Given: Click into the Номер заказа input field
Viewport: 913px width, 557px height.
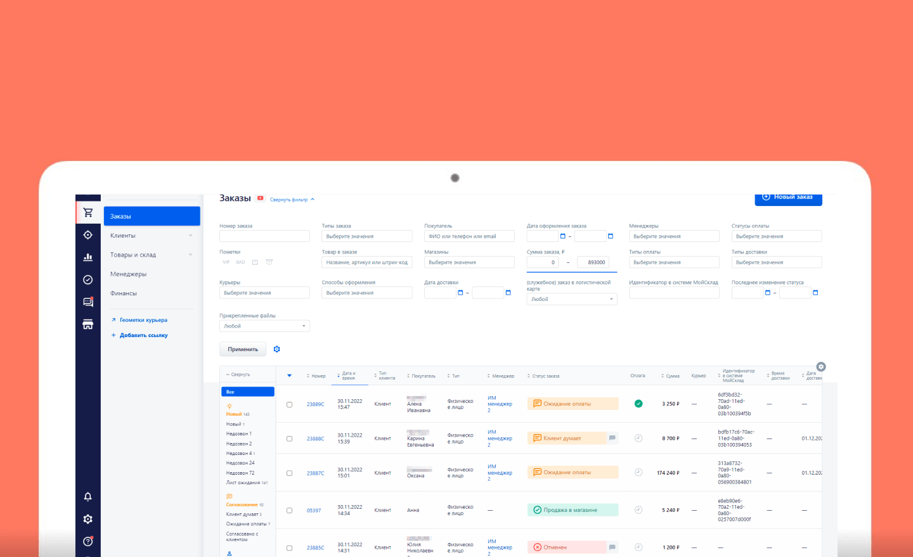Looking at the screenshot, I should (x=264, y=236).
